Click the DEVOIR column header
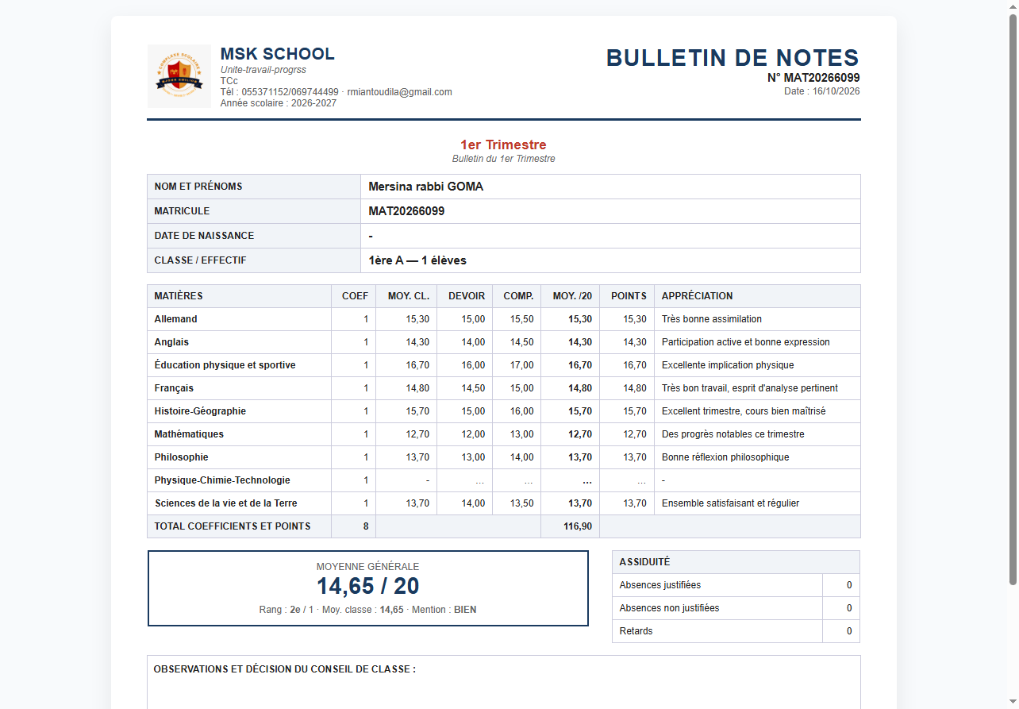The image size is (1019, 709). click(467, 296)
